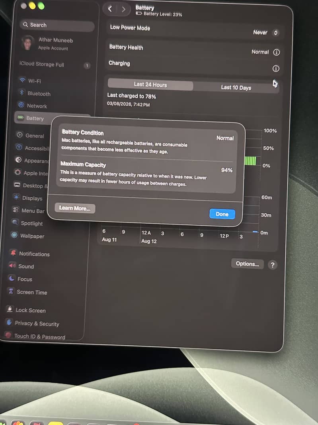Image resolution: width=318 pixels, height=425 pixels.
Task: Click the Focus moon icon
Action: pos(12,278)
